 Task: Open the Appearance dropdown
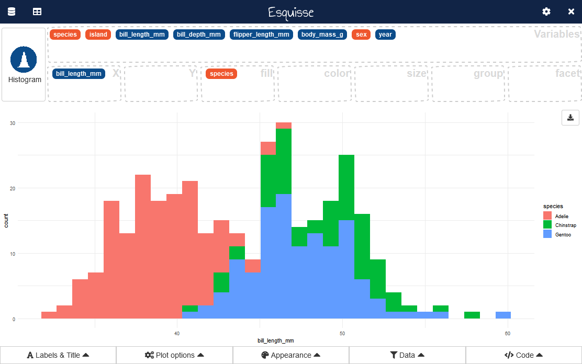(x=291, y=355)
